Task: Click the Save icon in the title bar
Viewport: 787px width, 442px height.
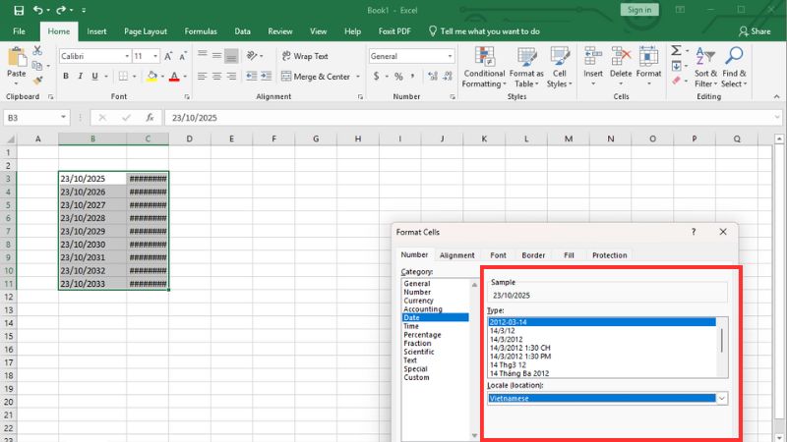Action: [19, 10]
